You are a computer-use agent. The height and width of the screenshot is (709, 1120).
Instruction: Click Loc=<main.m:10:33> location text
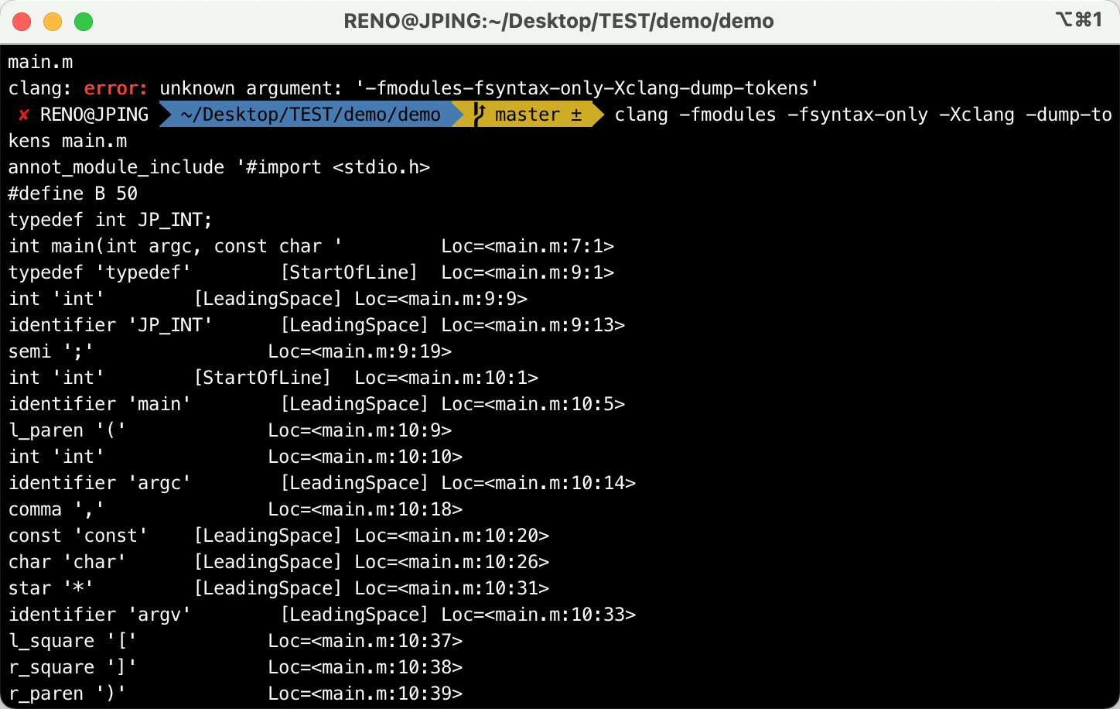(538, 615)
